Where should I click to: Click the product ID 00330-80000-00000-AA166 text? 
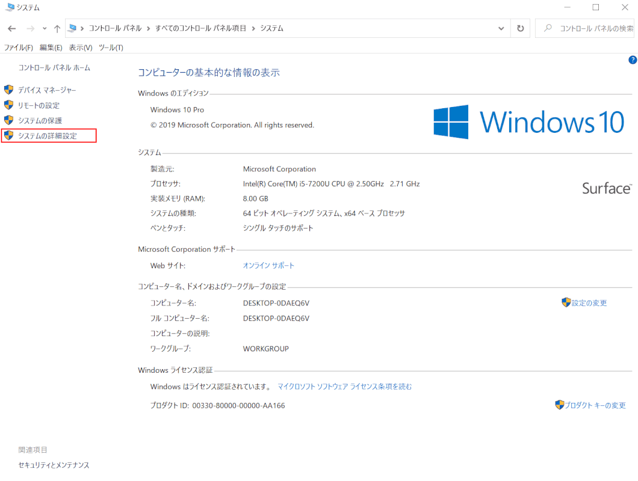click(x=238, y=406)
